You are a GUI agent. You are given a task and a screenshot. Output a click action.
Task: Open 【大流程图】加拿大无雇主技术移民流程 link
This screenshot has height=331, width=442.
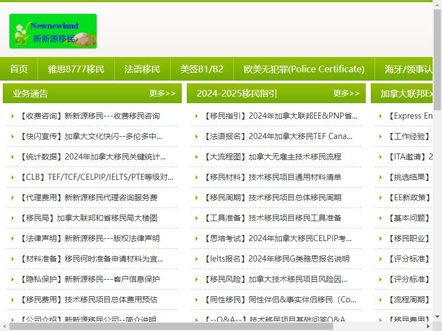point(273,157)
